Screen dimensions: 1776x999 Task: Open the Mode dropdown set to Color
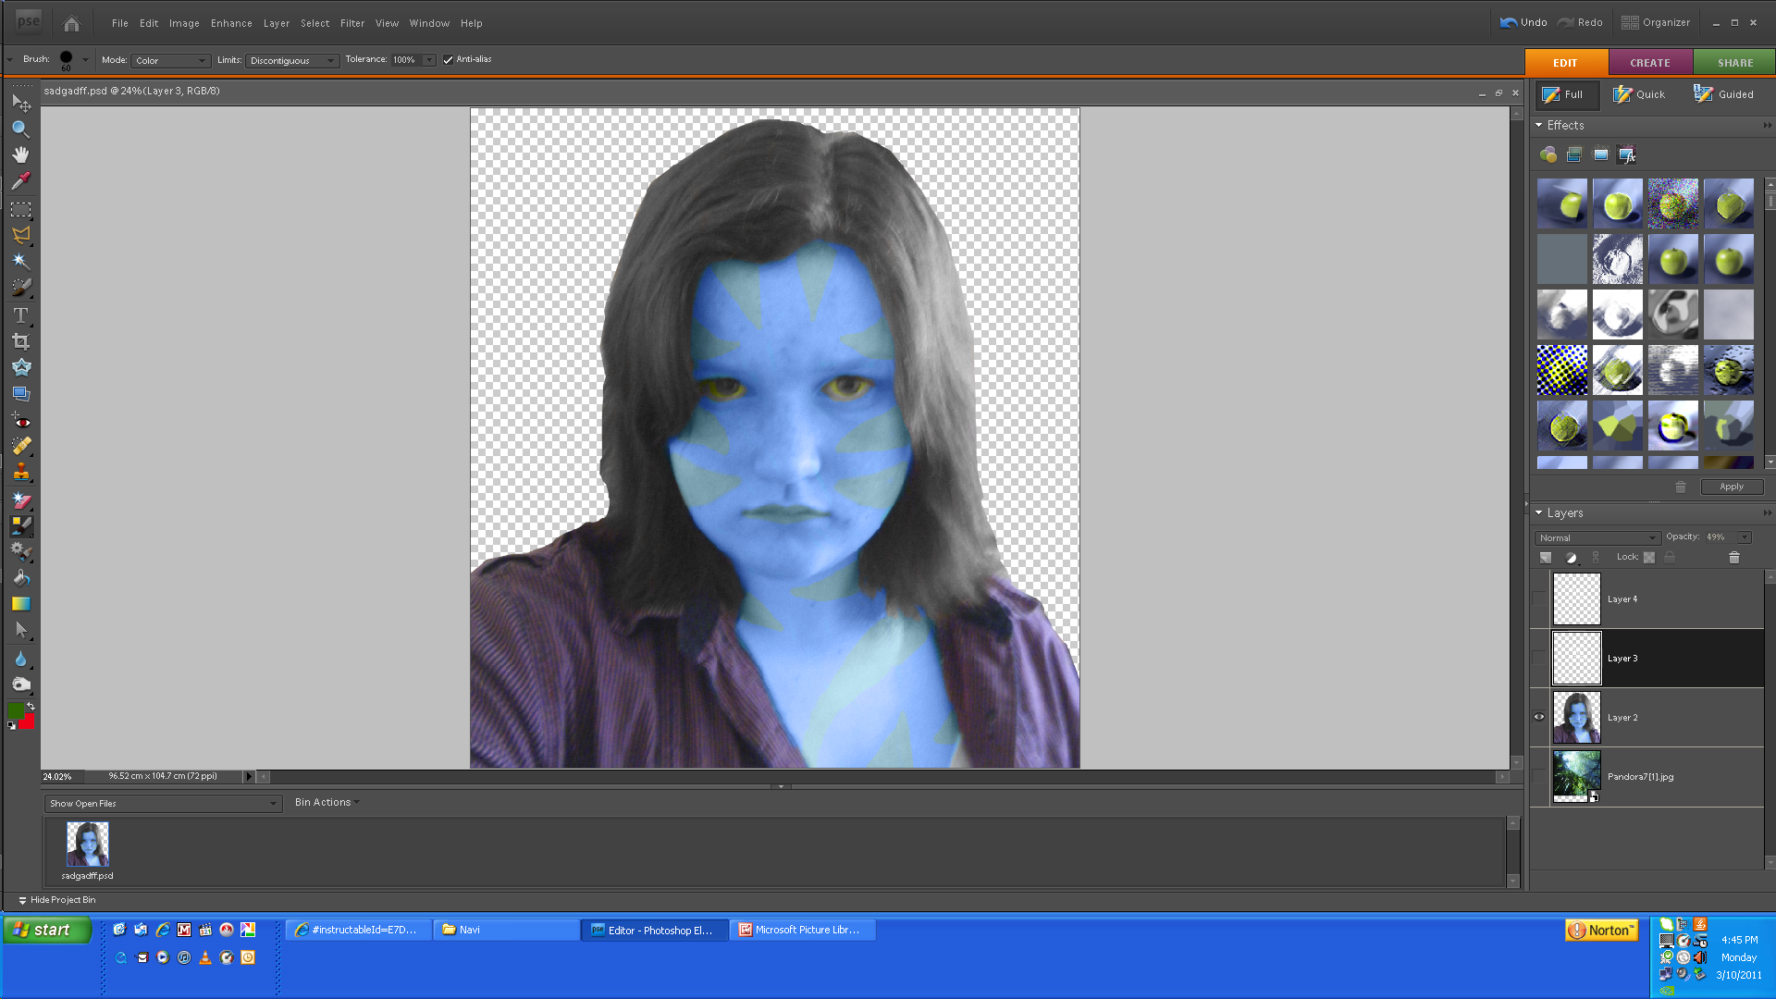pos(170,60)
